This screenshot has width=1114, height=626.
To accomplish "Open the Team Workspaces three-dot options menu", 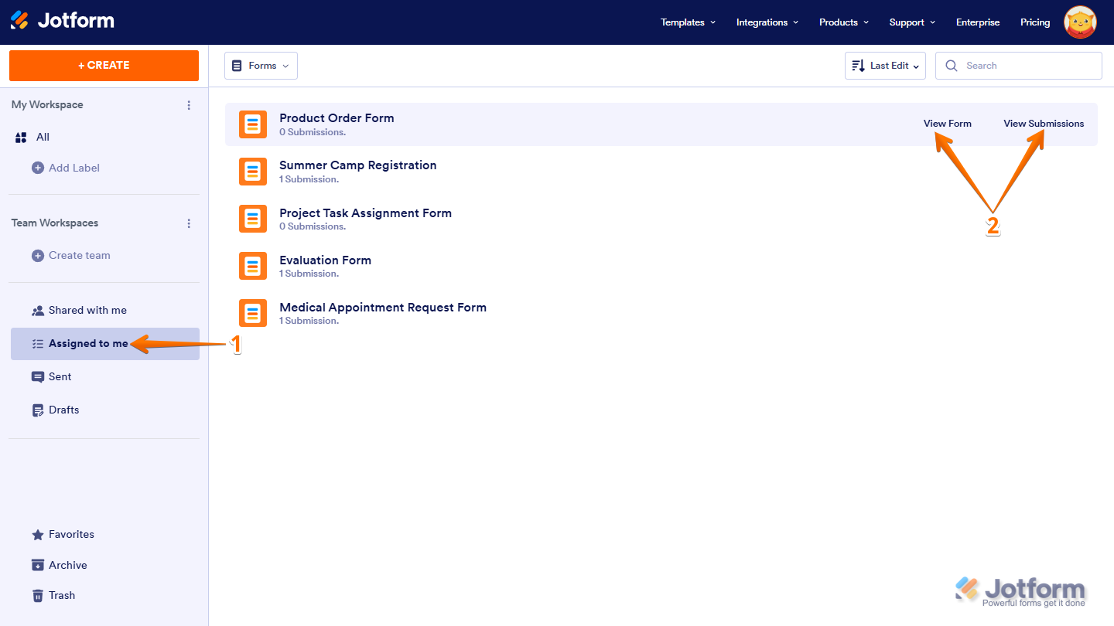I will pos(189,223).
